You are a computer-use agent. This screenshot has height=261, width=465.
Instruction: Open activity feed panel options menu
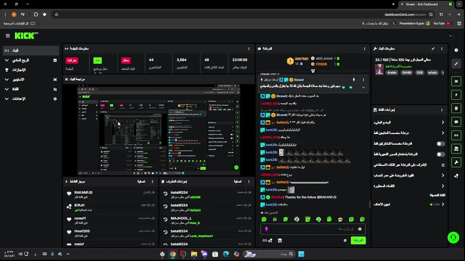pos(152,182)
